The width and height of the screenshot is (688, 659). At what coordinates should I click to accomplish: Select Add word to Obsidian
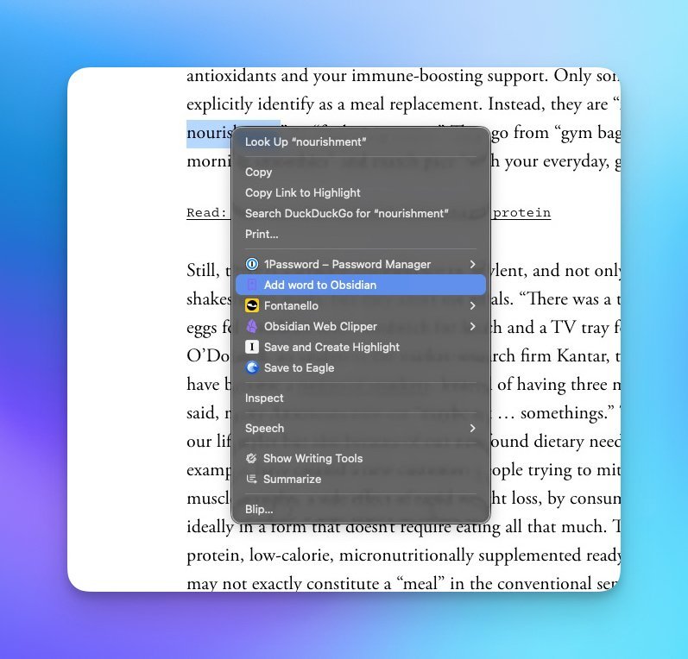[360, 285]
